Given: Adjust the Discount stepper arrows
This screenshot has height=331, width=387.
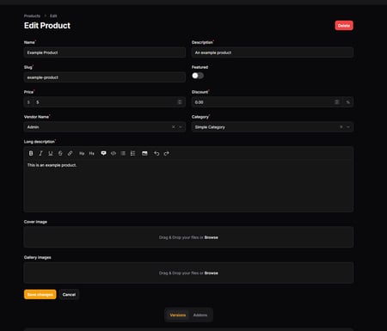Looking at the screenshot, I should click(337, 102).
